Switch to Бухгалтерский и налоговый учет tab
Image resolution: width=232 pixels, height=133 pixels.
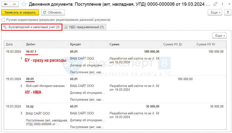(x=32, y=27)
